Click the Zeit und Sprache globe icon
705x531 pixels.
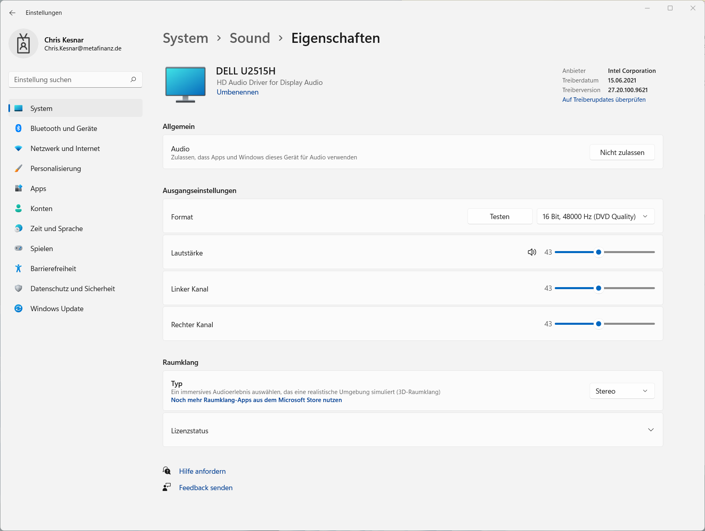[18, 228]
